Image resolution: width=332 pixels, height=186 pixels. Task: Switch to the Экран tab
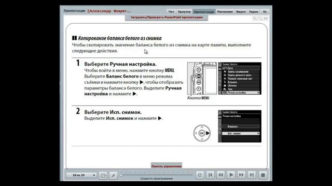point(254,11)
